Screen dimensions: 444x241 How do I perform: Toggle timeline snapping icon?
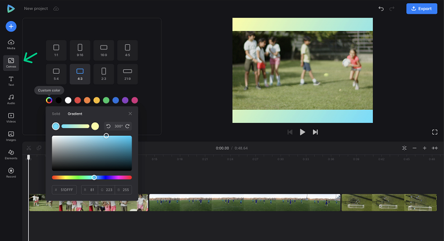405,148
